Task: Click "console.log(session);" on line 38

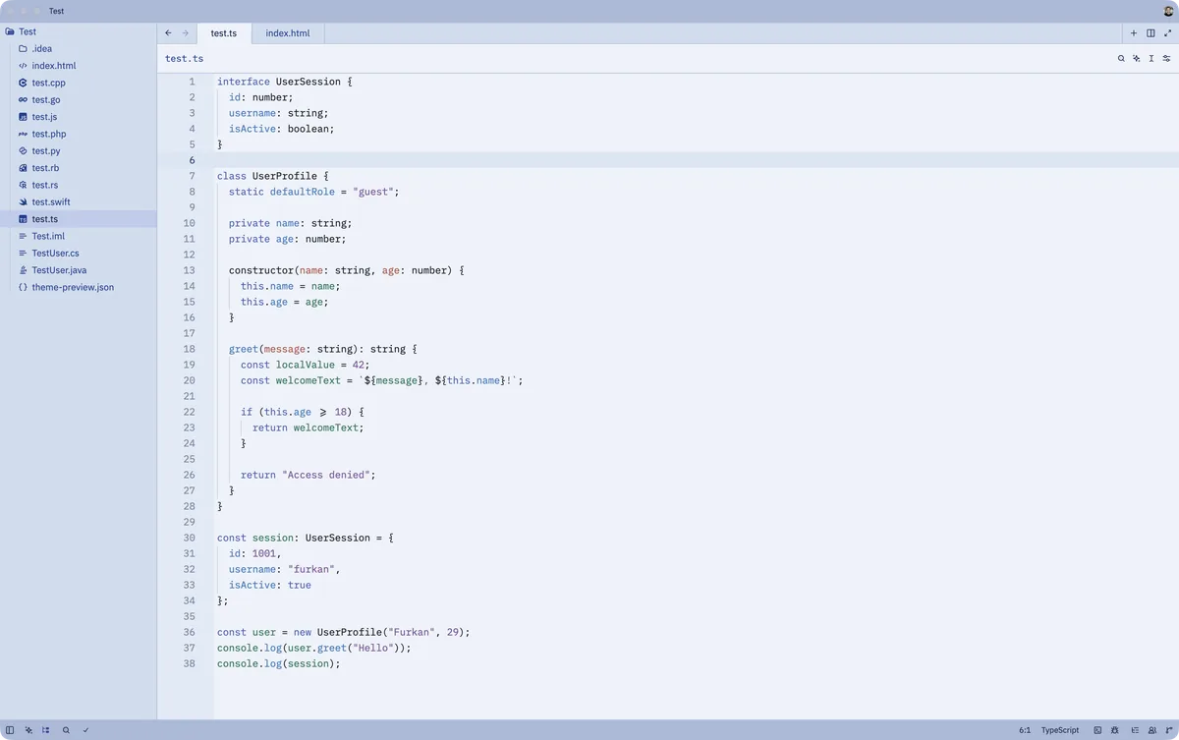Action: tap(279, 663)
